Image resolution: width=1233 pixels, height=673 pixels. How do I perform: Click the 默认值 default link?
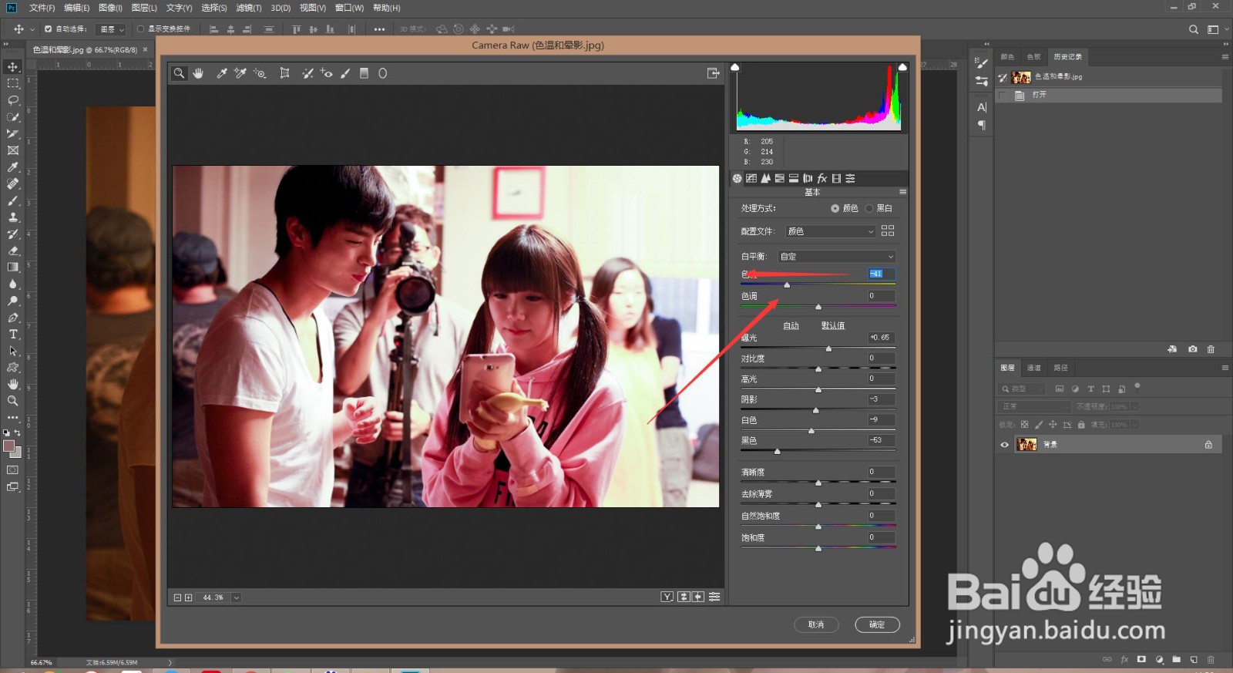[x=833, y=326]
